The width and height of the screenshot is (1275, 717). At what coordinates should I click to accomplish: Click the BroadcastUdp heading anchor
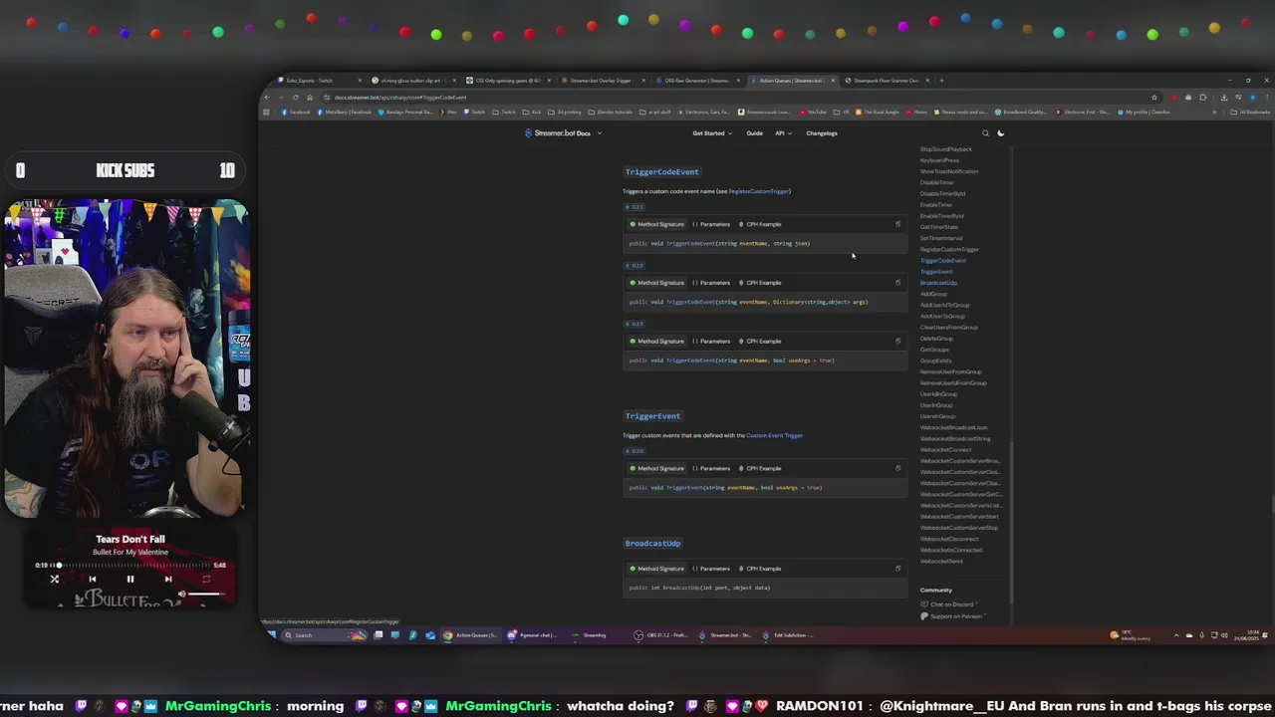(652, 544)
